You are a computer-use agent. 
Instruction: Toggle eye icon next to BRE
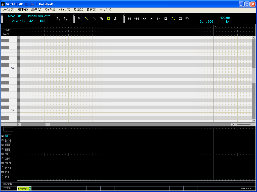3,145
